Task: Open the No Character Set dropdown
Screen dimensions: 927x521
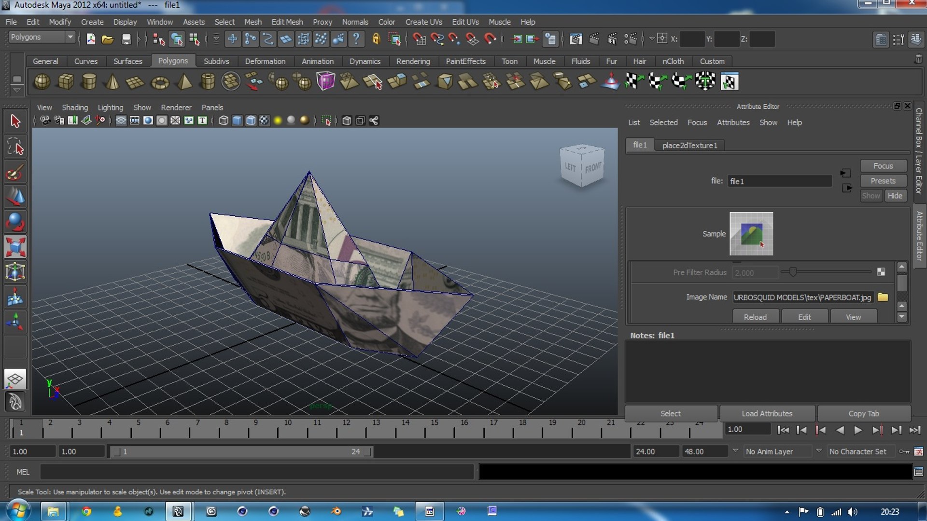Action: [857, 451]
